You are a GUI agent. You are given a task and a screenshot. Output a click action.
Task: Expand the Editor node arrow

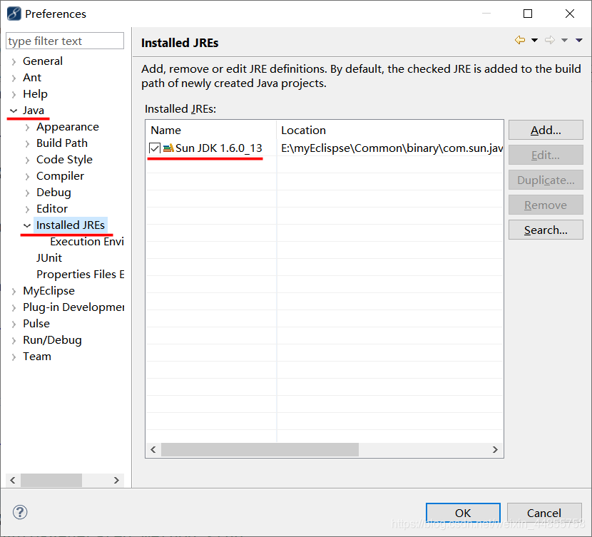coord(27,210)
